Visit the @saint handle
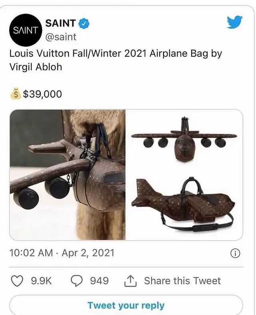 pyautogui.click(x=61, y=37)
